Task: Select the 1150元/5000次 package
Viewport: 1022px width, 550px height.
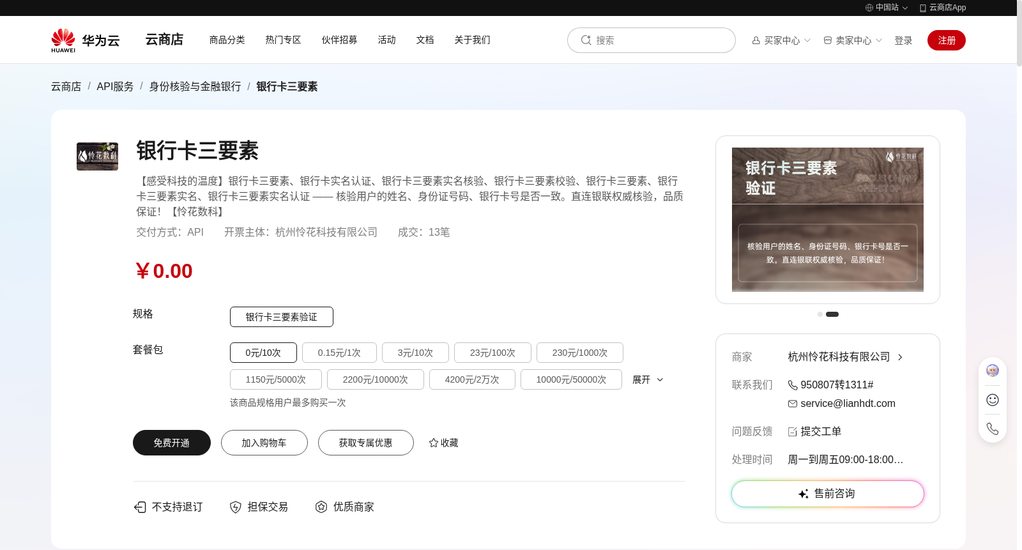Action: point(276,379)
